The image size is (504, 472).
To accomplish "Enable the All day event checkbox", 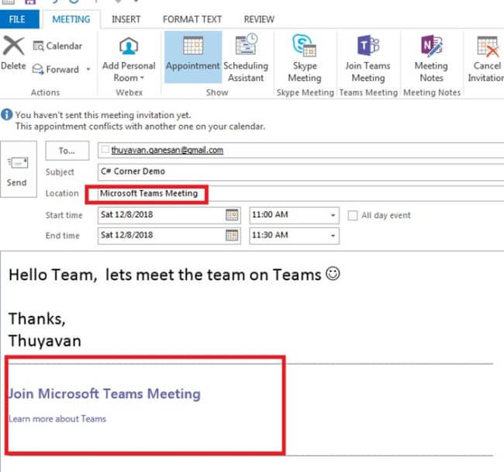I will coord(353,215).
